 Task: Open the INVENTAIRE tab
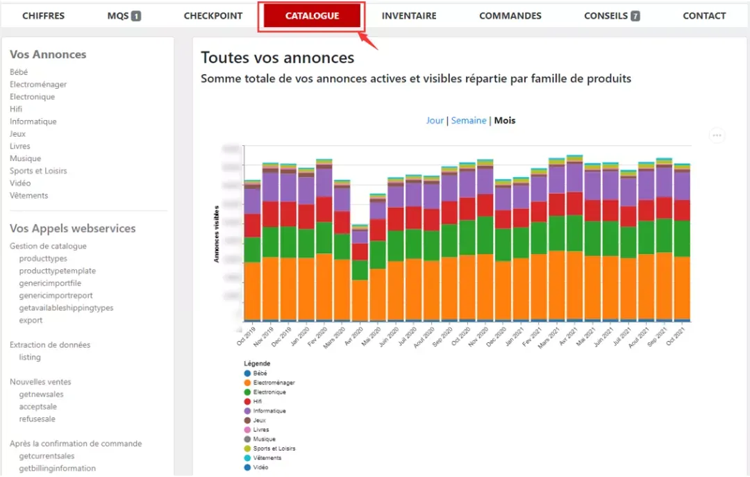coord(409,16)
